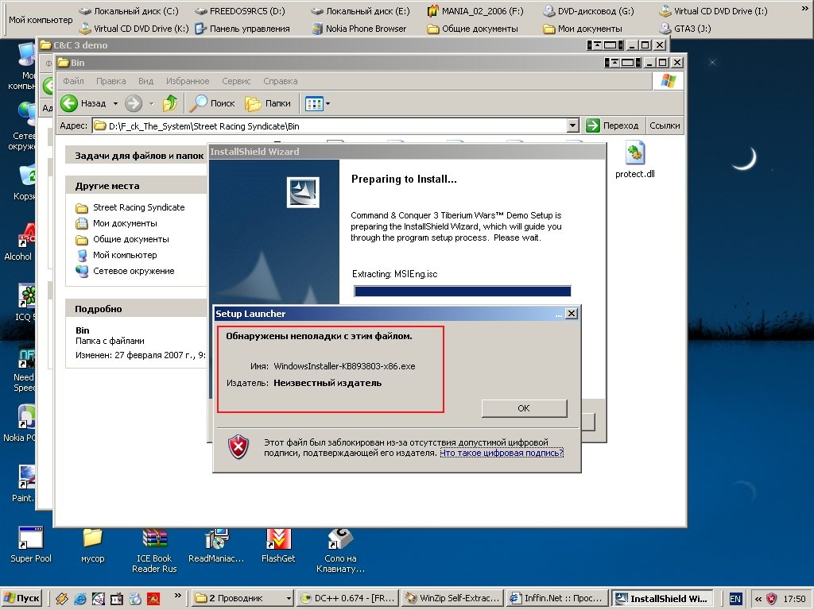Click the EN language indicator
Viewport: 814px width, 610px height.
click(735, 599)
